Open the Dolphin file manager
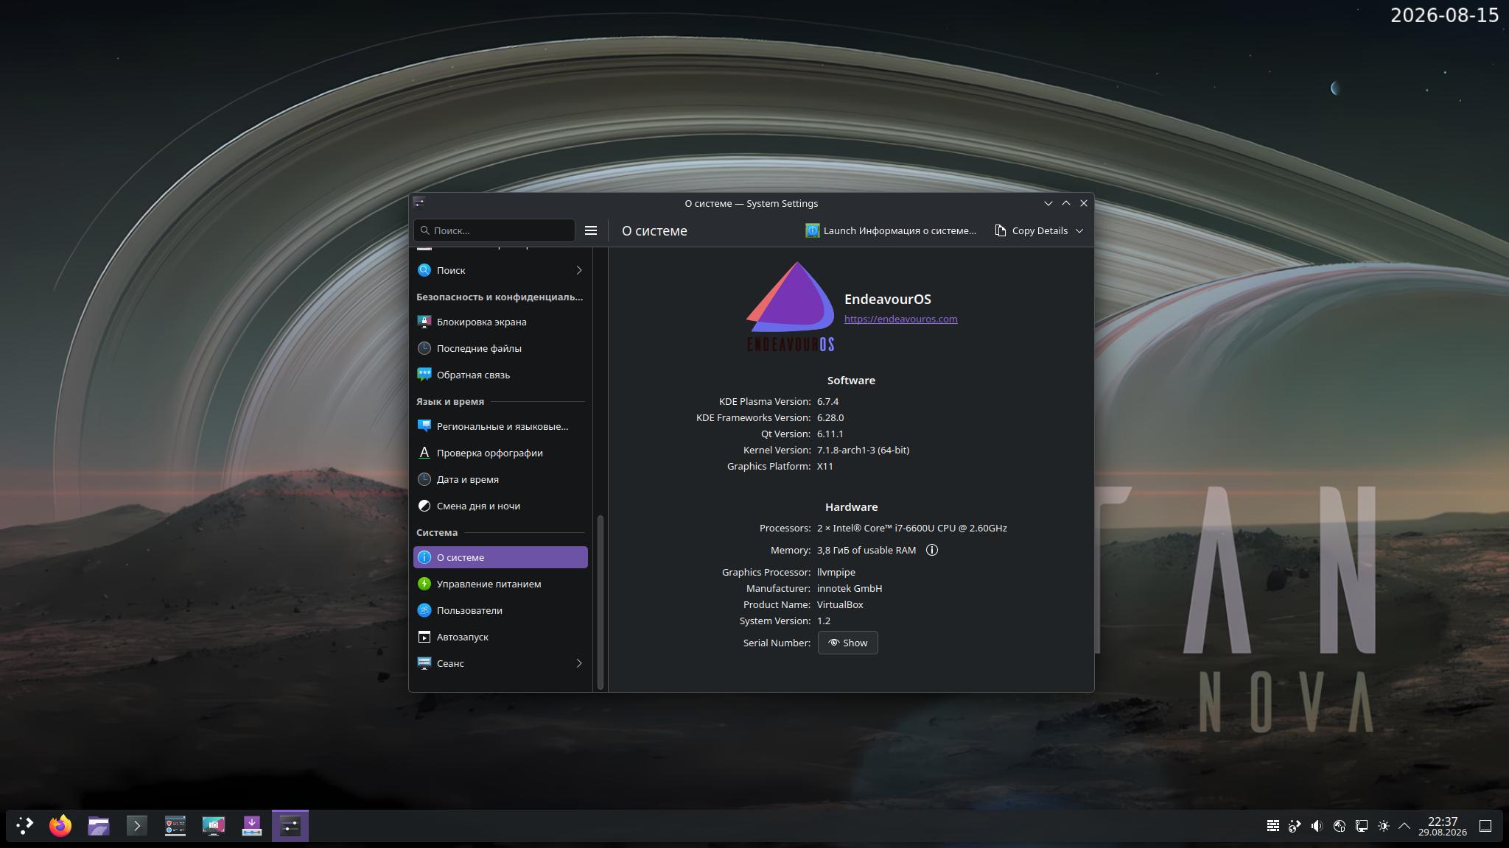 [x=99, y=826]
